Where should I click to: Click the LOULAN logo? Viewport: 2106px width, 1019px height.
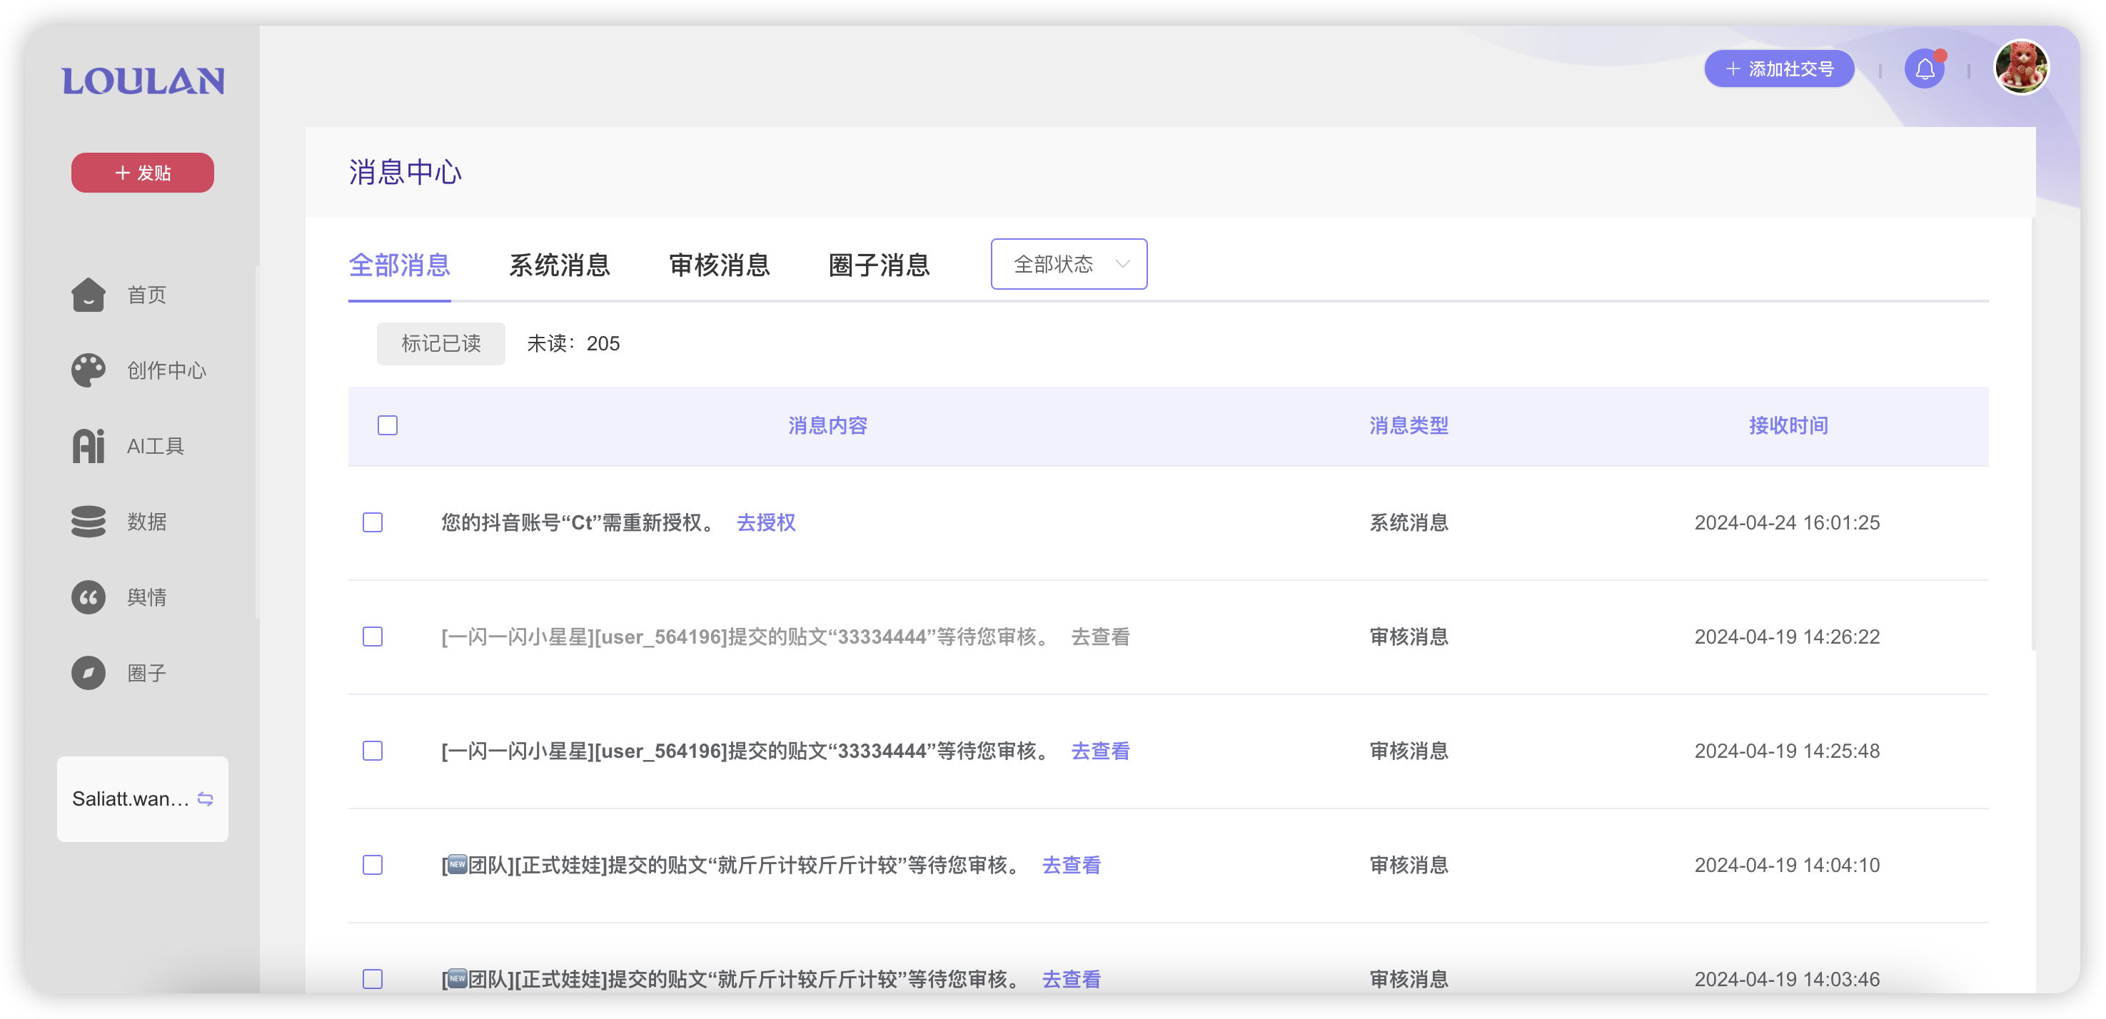143,81
